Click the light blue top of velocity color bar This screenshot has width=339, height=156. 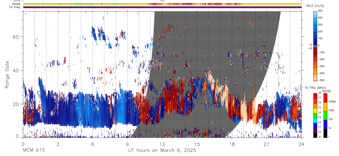315,14
